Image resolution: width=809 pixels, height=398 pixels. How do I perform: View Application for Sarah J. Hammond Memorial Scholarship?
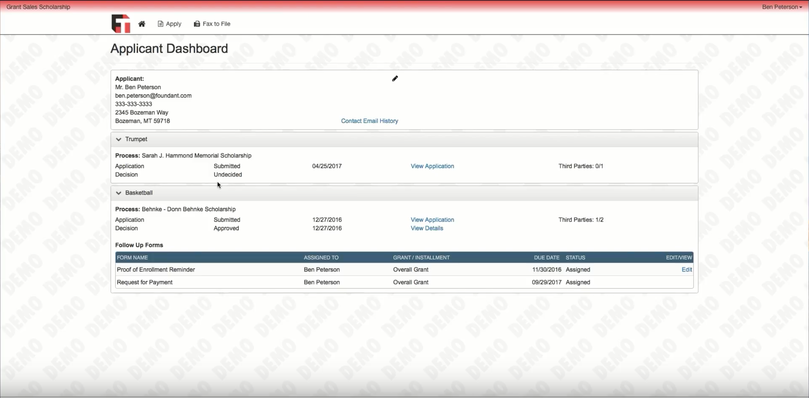coord(432,166)
